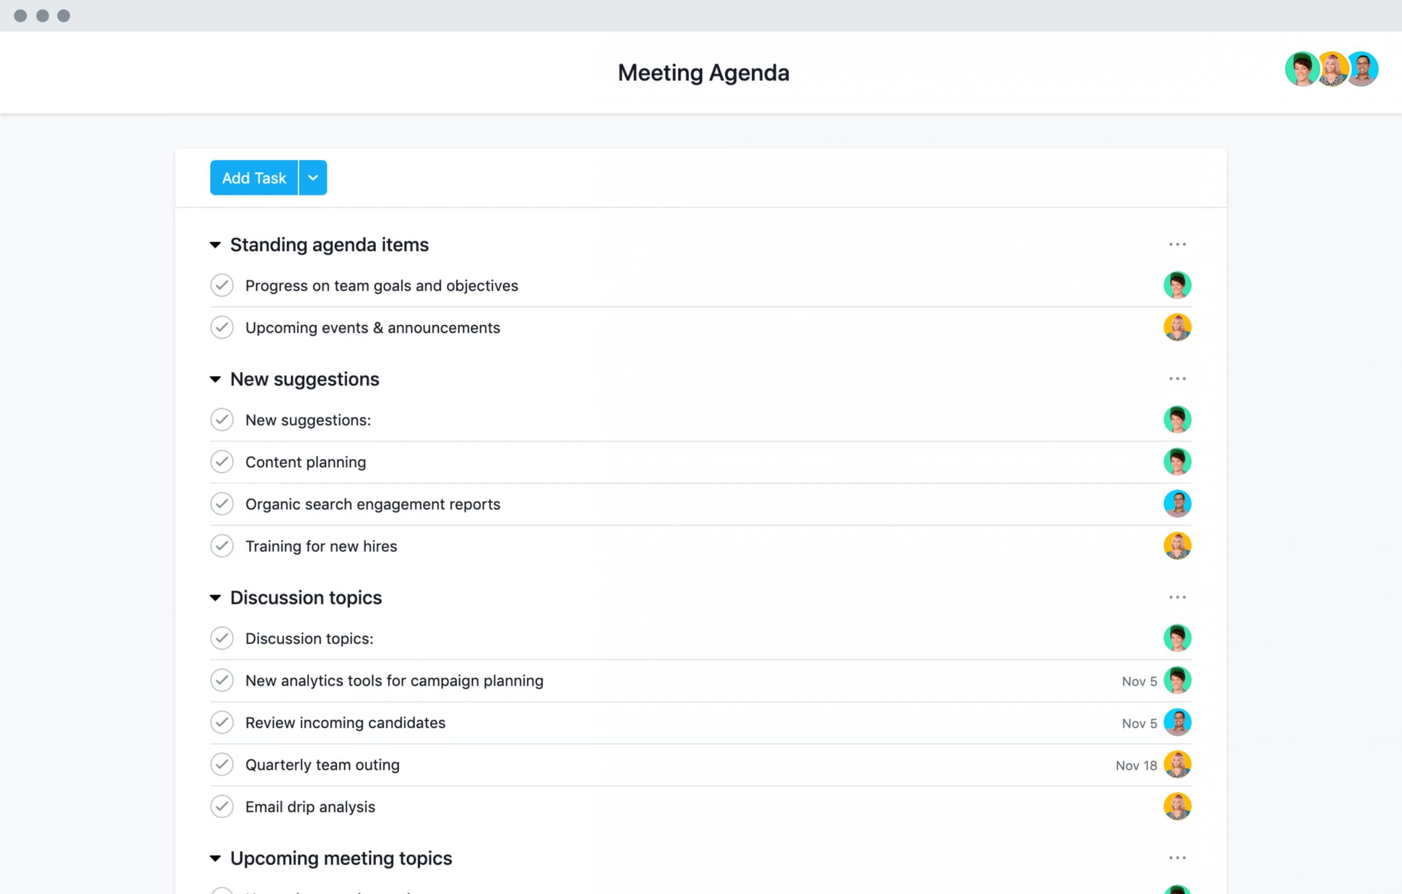The width and height of the screenshot is (1402, 894).
Task: Open Discussion topics section three-dot menu
Action: [1177, 598]
